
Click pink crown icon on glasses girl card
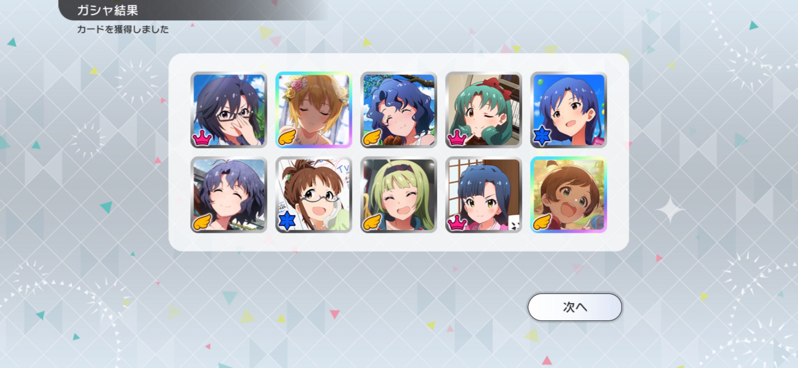pos(202,138)
